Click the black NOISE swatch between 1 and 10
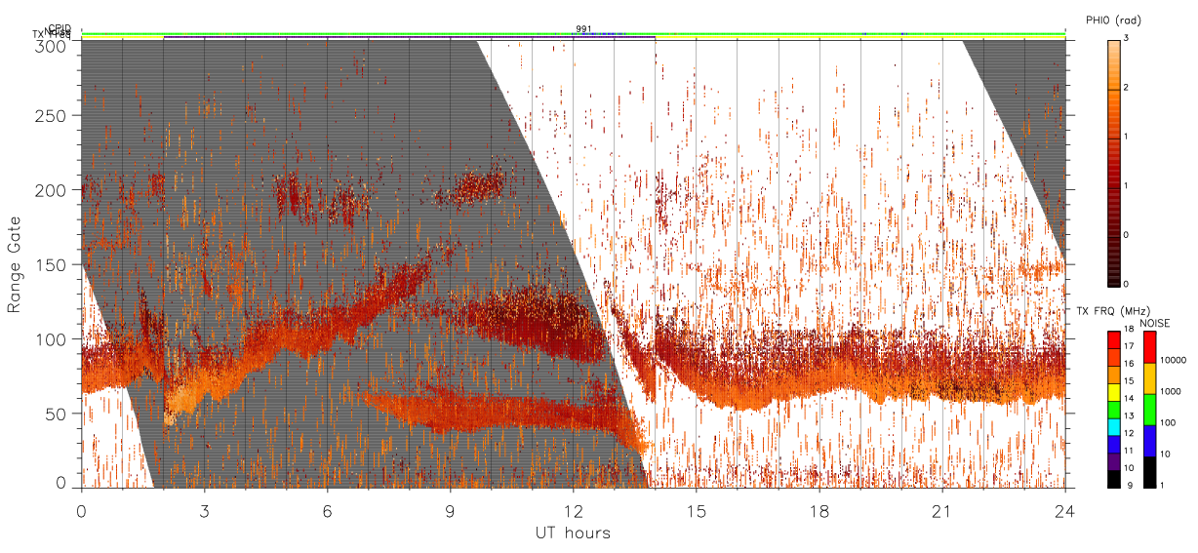This screenshot has width=1198, height=553. pyautogui.click(x=1149, y=471)
